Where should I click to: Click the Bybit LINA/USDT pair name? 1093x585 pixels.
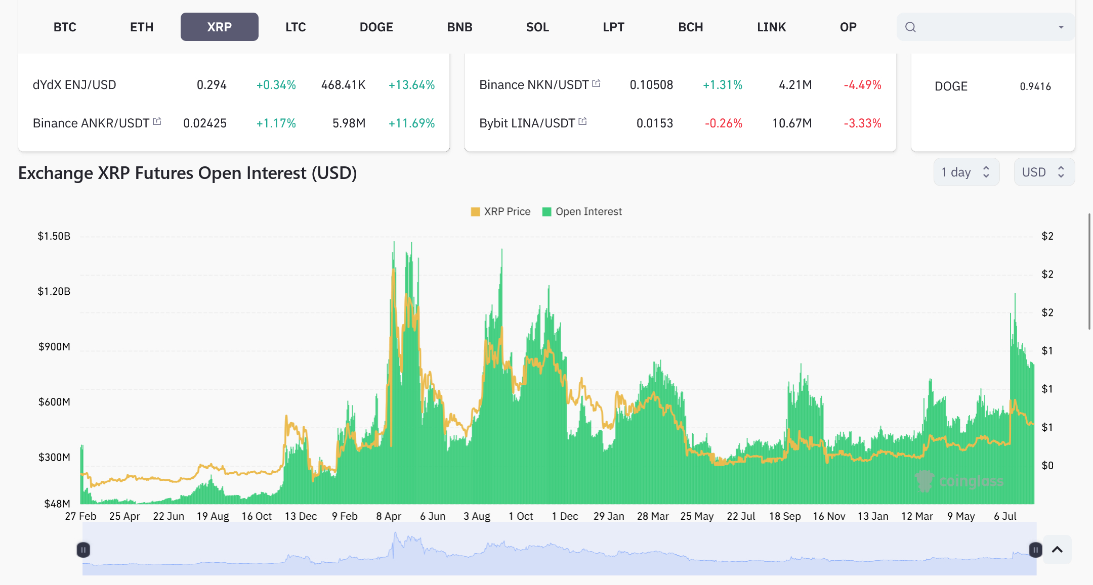(x=527, y=123)
